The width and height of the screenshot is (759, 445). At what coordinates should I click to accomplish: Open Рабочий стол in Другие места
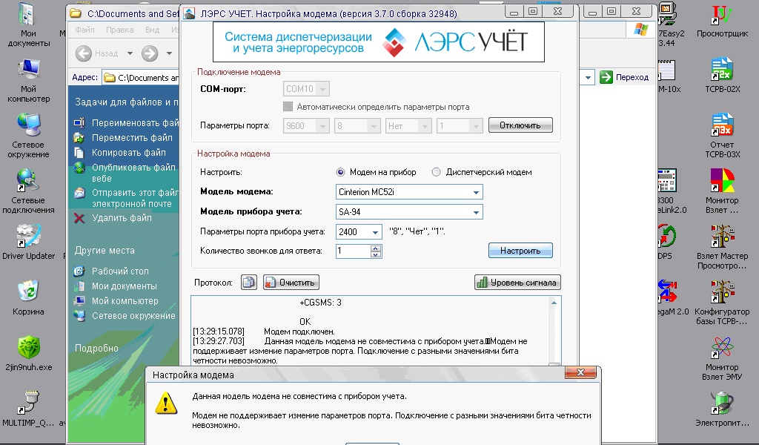pos(120,271)
